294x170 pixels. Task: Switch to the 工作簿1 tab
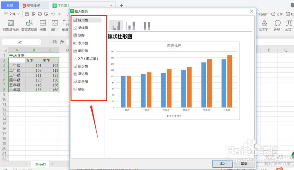(x=83, y=6)
